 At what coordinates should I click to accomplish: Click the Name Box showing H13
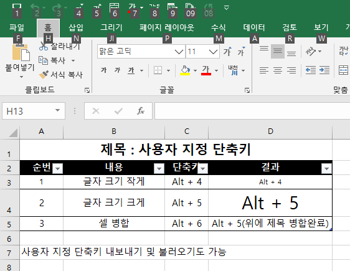(x=34, y=111)
